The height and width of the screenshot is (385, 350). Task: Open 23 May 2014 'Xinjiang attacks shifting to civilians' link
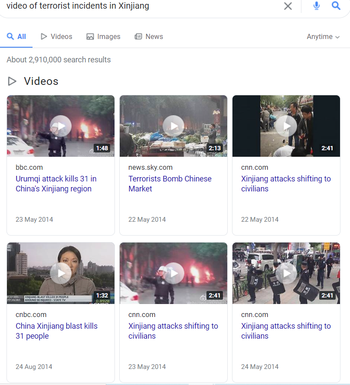[x=173, y=331]
